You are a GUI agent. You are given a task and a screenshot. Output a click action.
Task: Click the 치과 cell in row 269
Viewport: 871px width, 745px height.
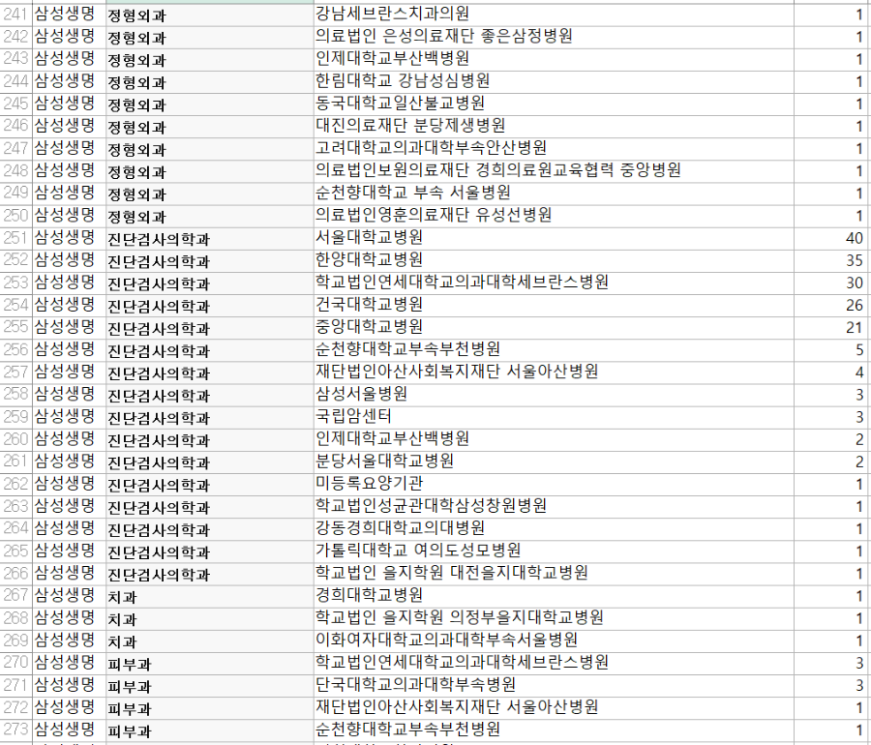pos(209,641)
